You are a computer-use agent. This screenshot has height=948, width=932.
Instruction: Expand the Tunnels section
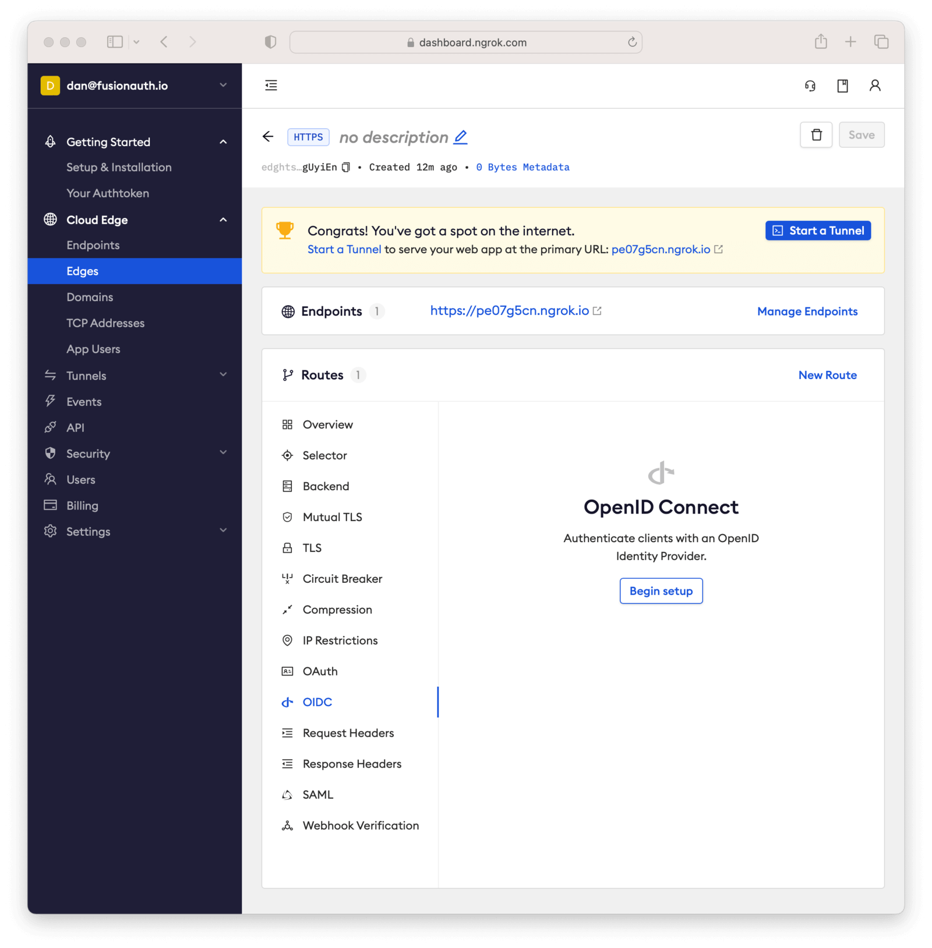(223, 374)
